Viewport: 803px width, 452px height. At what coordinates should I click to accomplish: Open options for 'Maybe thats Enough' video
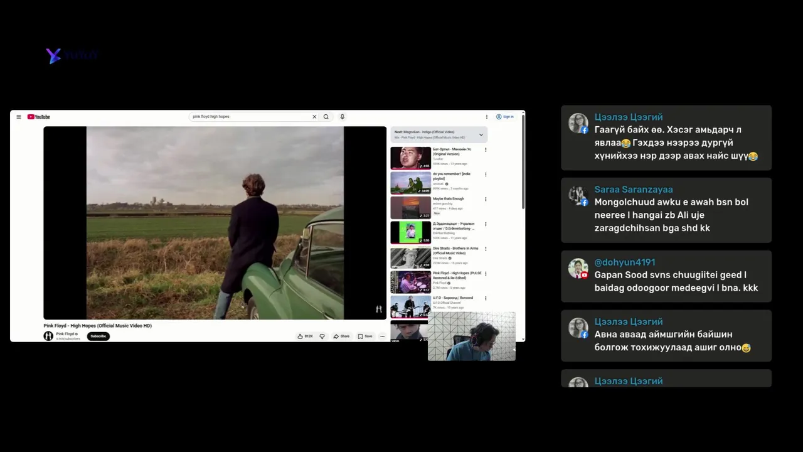(x=486, y=200)
